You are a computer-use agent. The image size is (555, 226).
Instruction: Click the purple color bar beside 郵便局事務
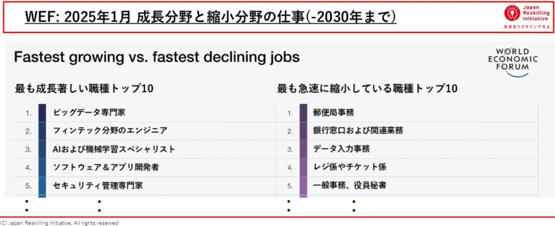[x=304, y=112]
